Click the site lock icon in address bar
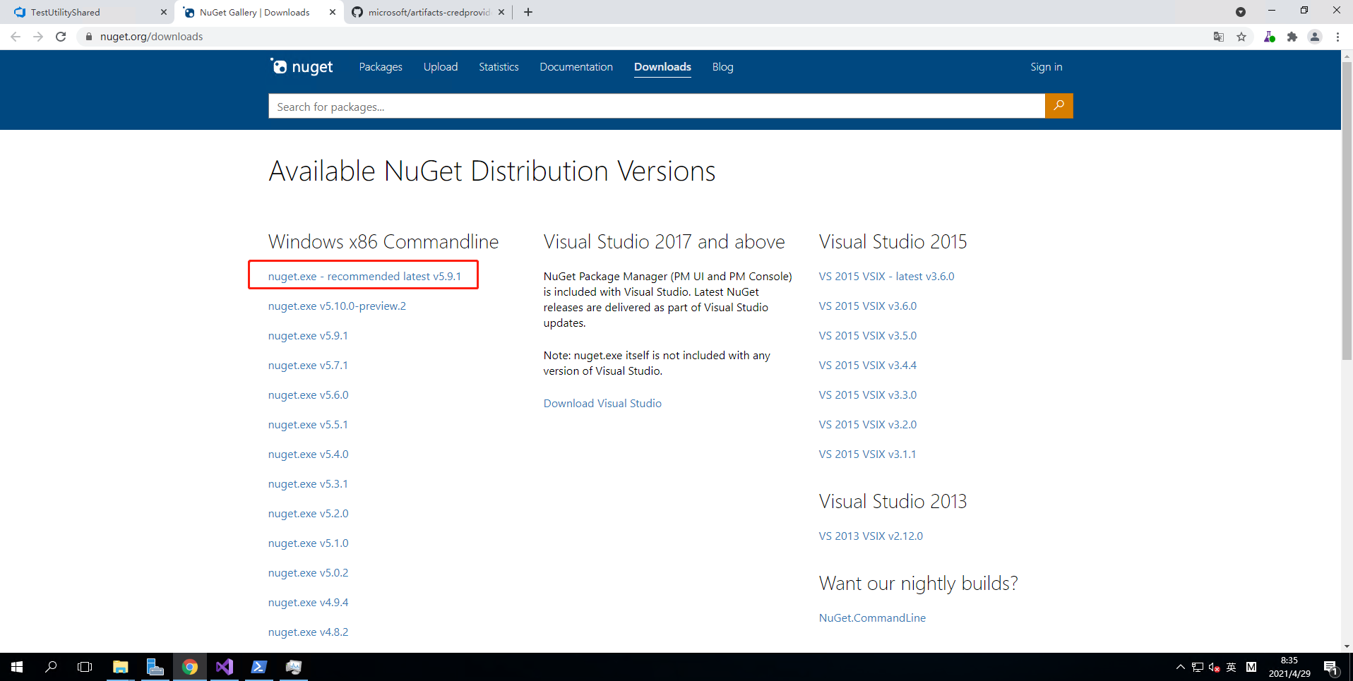The height and width of the screenshot is (681, 1353). point(88,37)
